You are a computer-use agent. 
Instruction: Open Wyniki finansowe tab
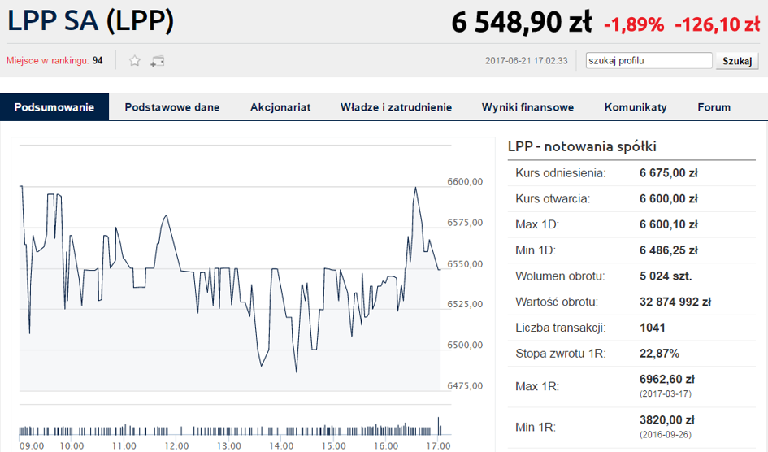tap(527, 107)
